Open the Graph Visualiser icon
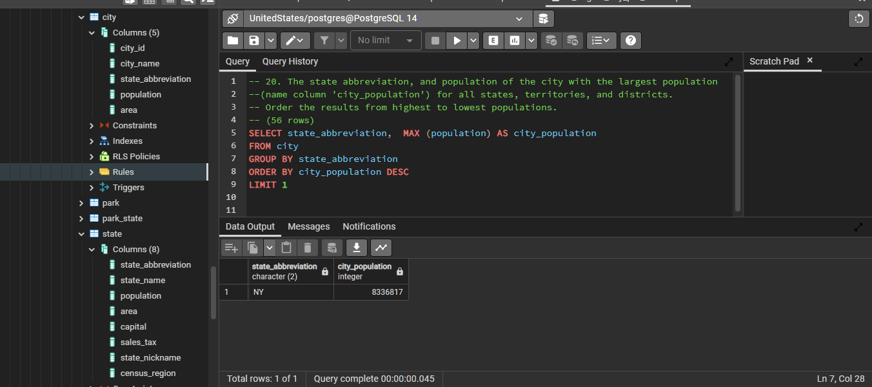This screenshot has width=872, height=387. pos(381,248)
